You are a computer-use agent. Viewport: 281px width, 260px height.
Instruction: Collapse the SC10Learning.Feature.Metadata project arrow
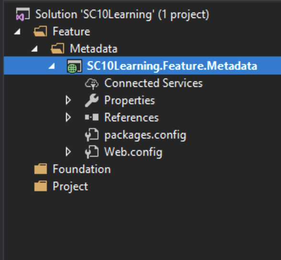[52, 66]
